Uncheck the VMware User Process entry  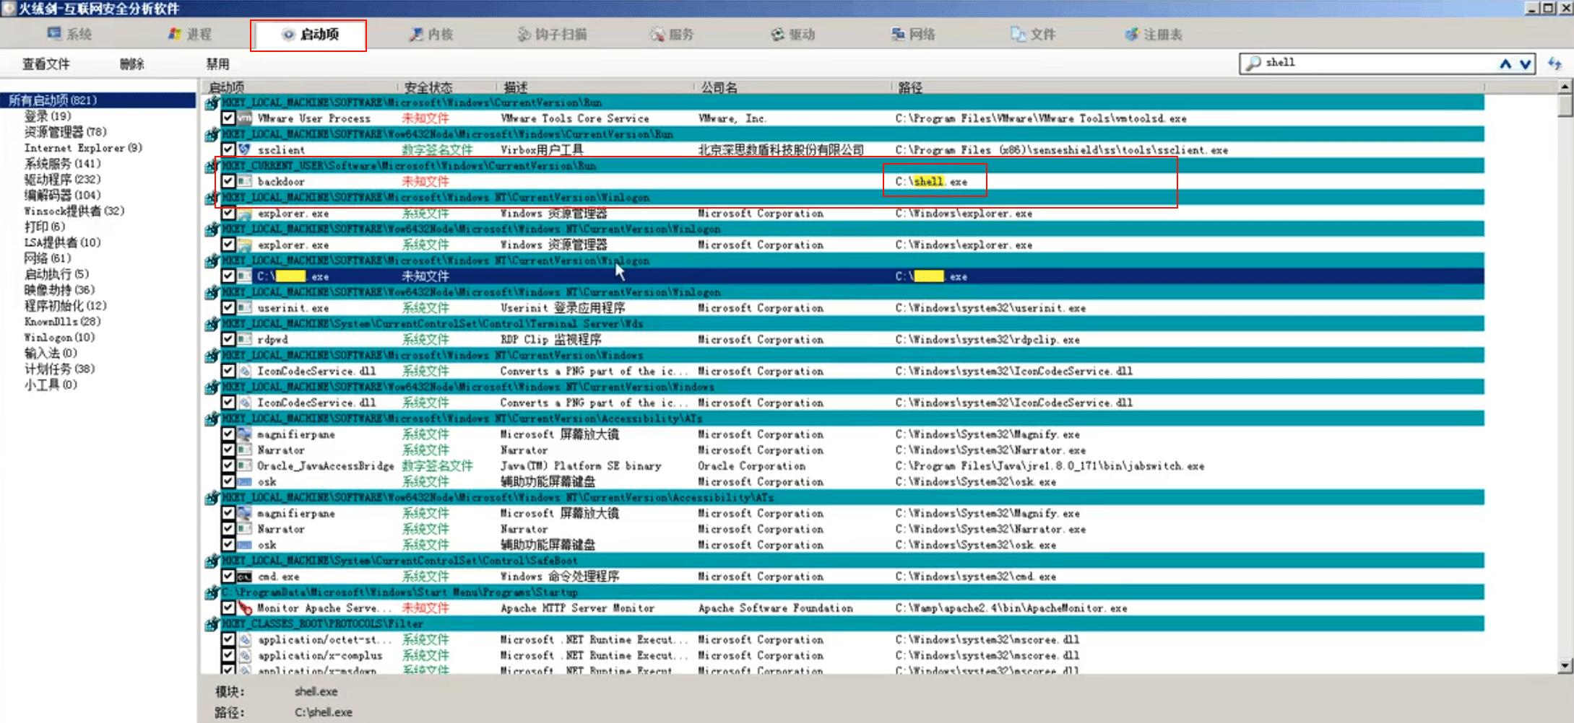pos(228,118)
